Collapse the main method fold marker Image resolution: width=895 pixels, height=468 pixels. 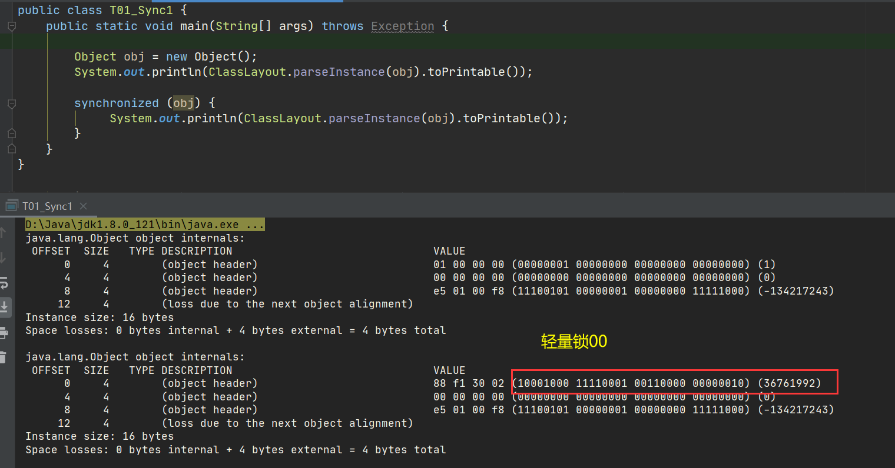pyautogui.click(x=12, y=26)
